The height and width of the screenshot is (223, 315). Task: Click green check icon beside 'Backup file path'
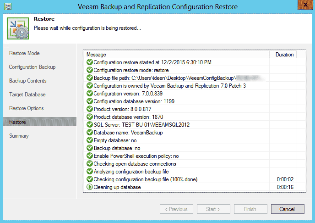[x=89, y=78]
